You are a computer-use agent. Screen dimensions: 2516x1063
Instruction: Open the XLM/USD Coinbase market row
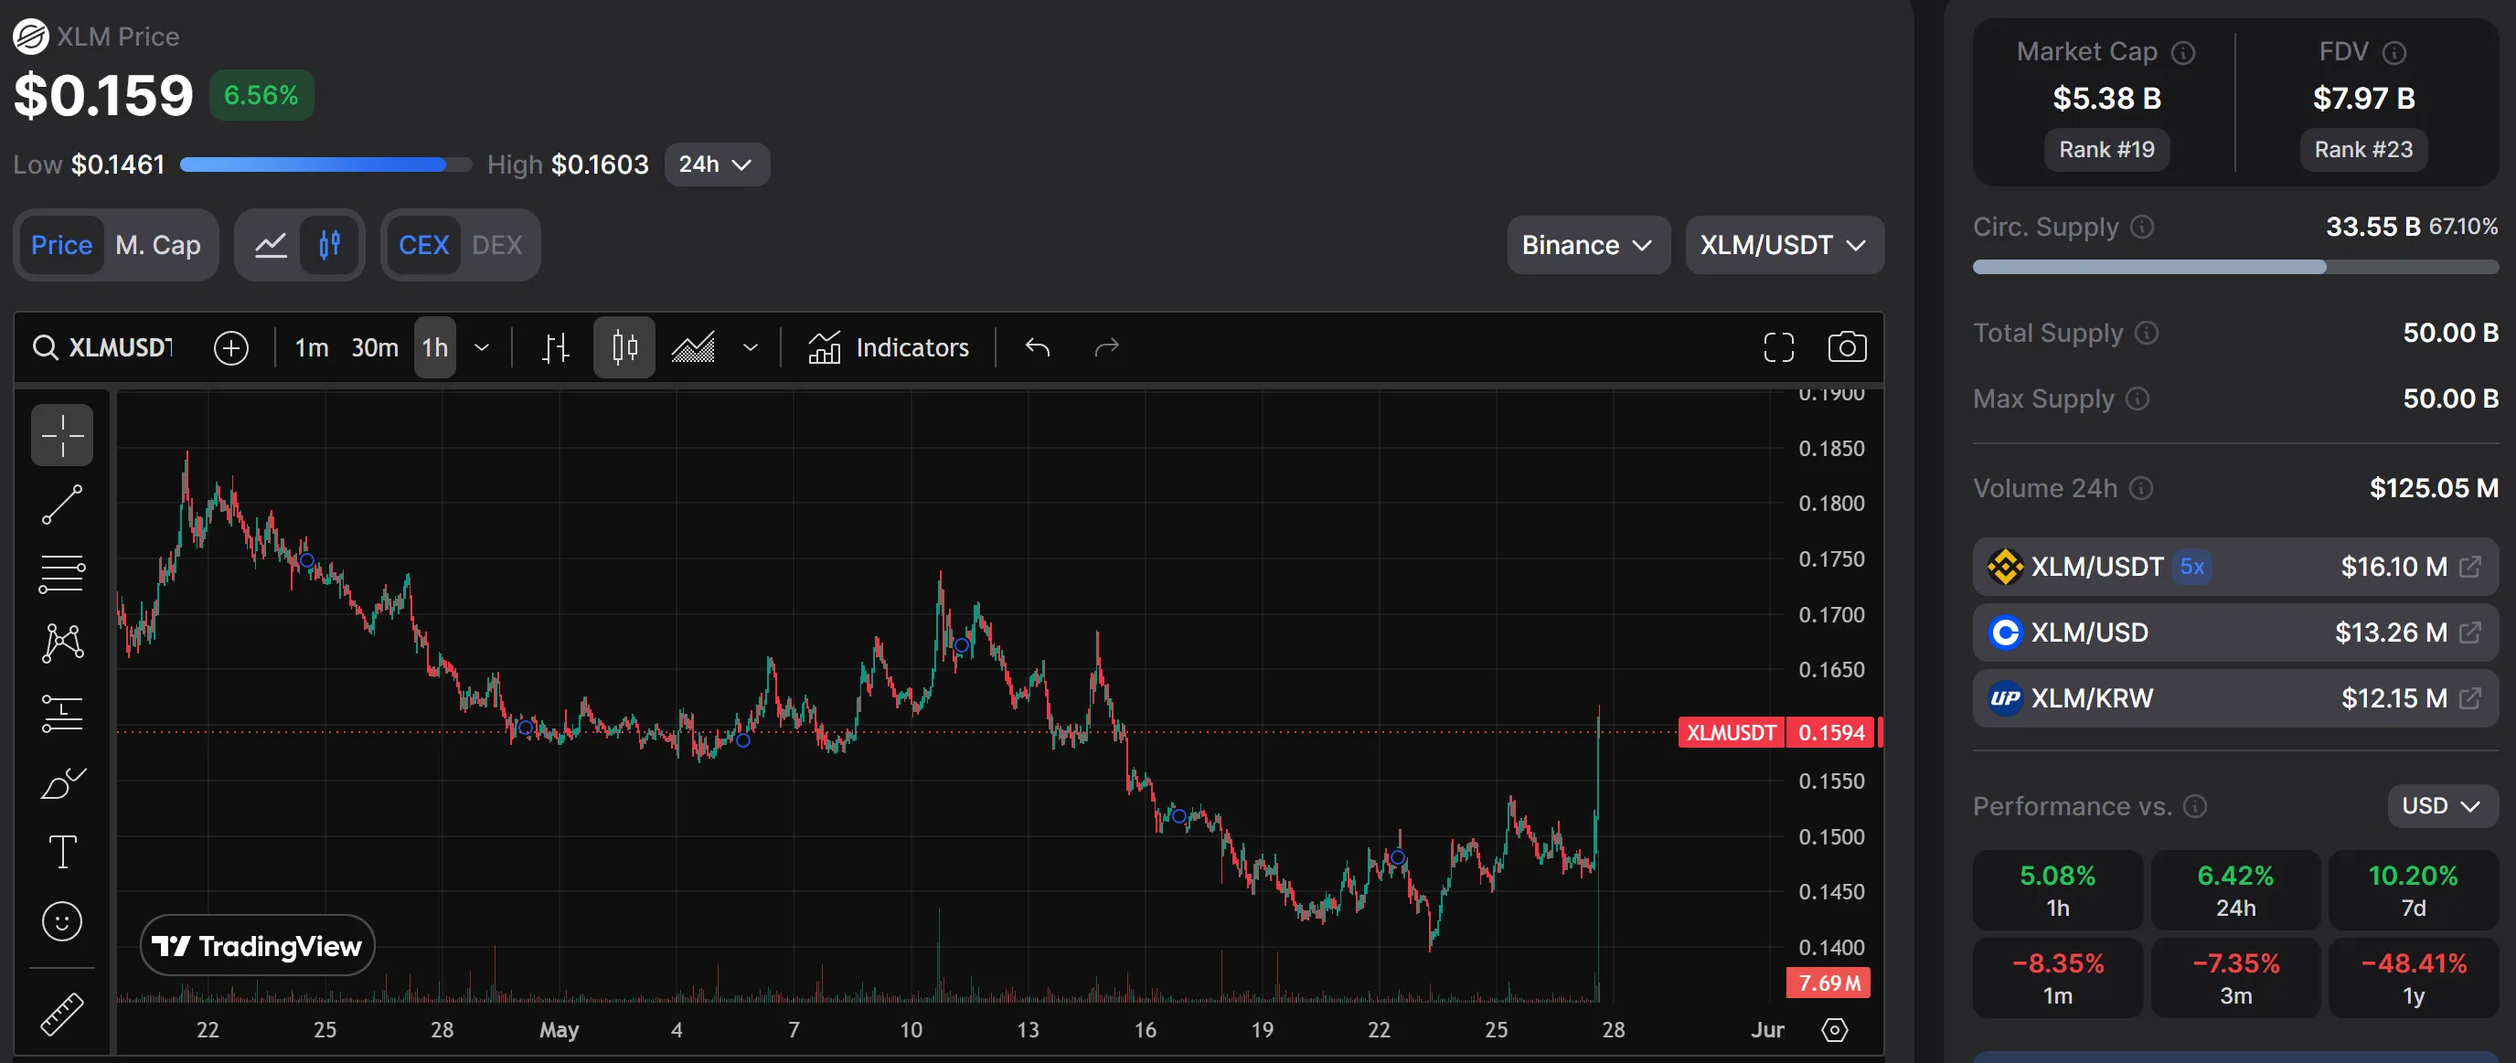pyautogui.click(x=2234, y=632)
